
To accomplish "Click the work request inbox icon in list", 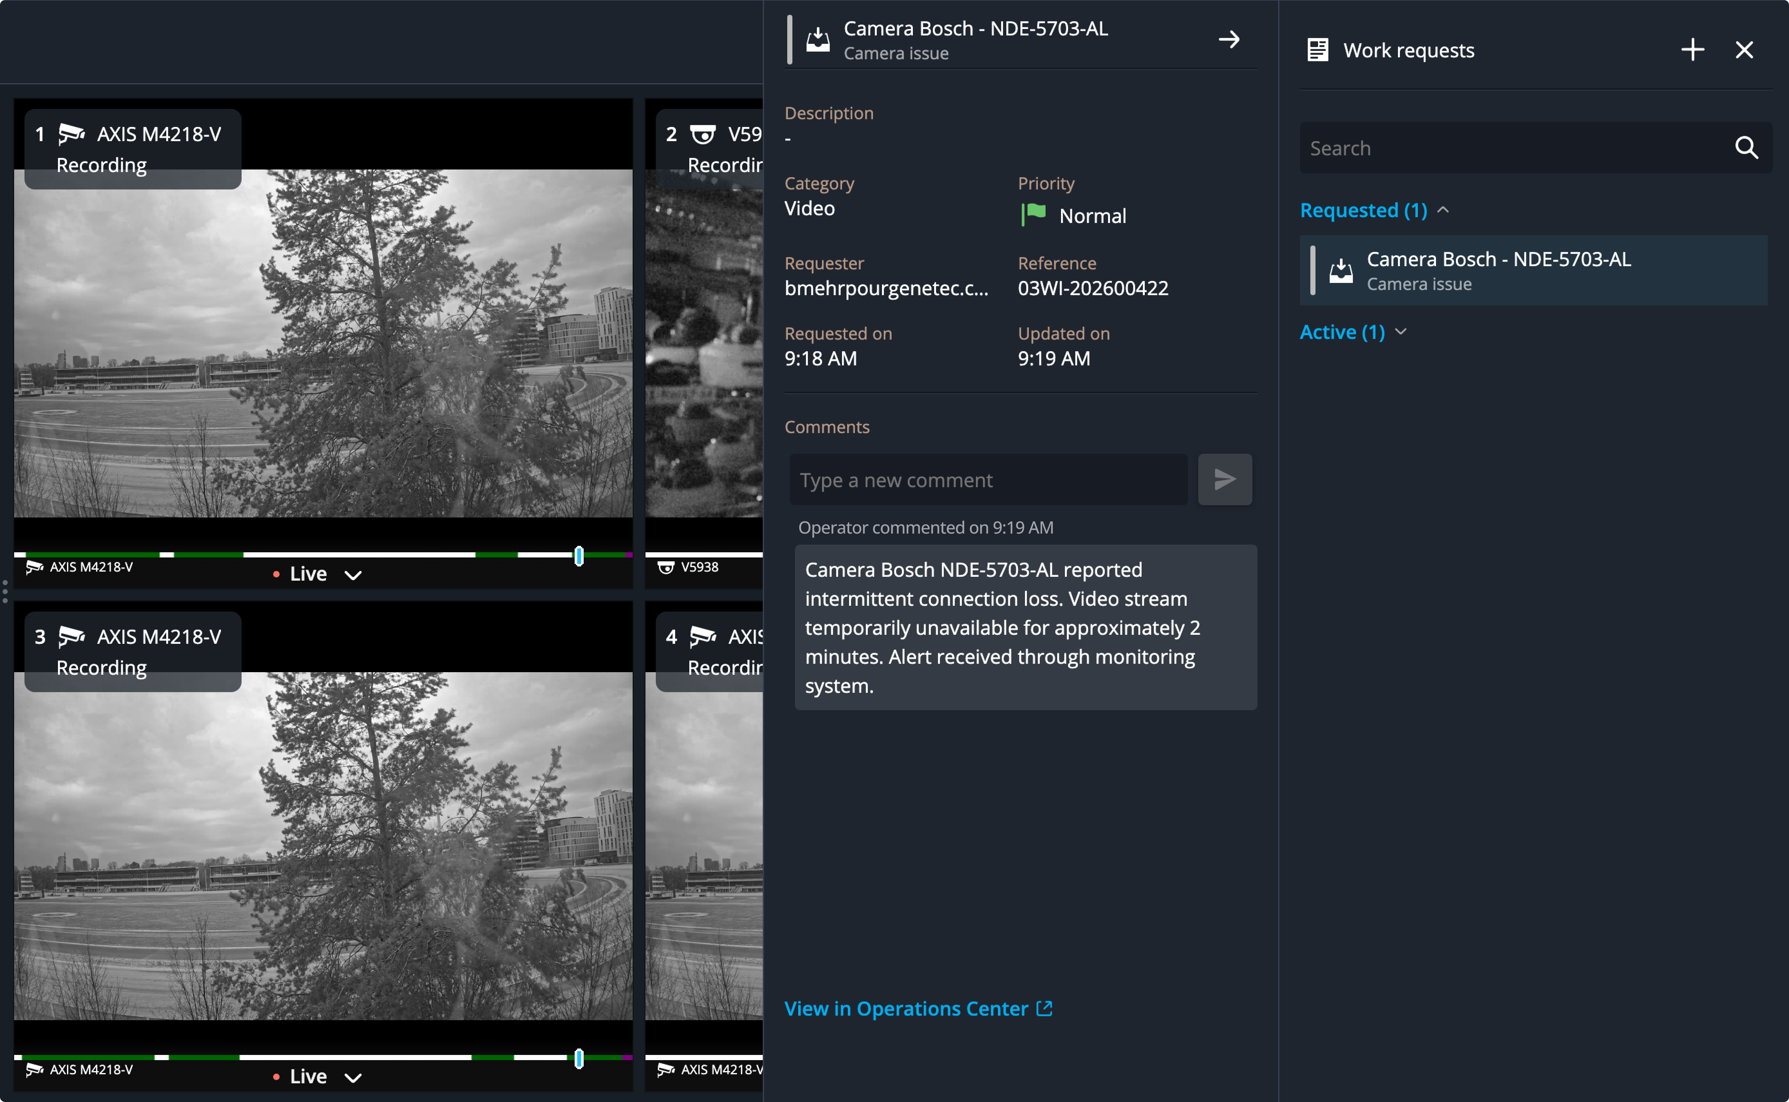I will tap(1340, 271).
